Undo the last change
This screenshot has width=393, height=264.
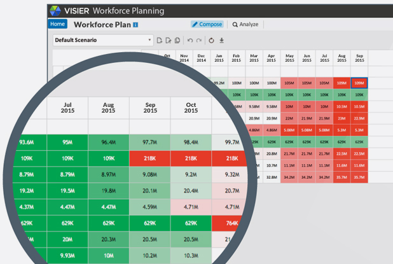point(190,40)
